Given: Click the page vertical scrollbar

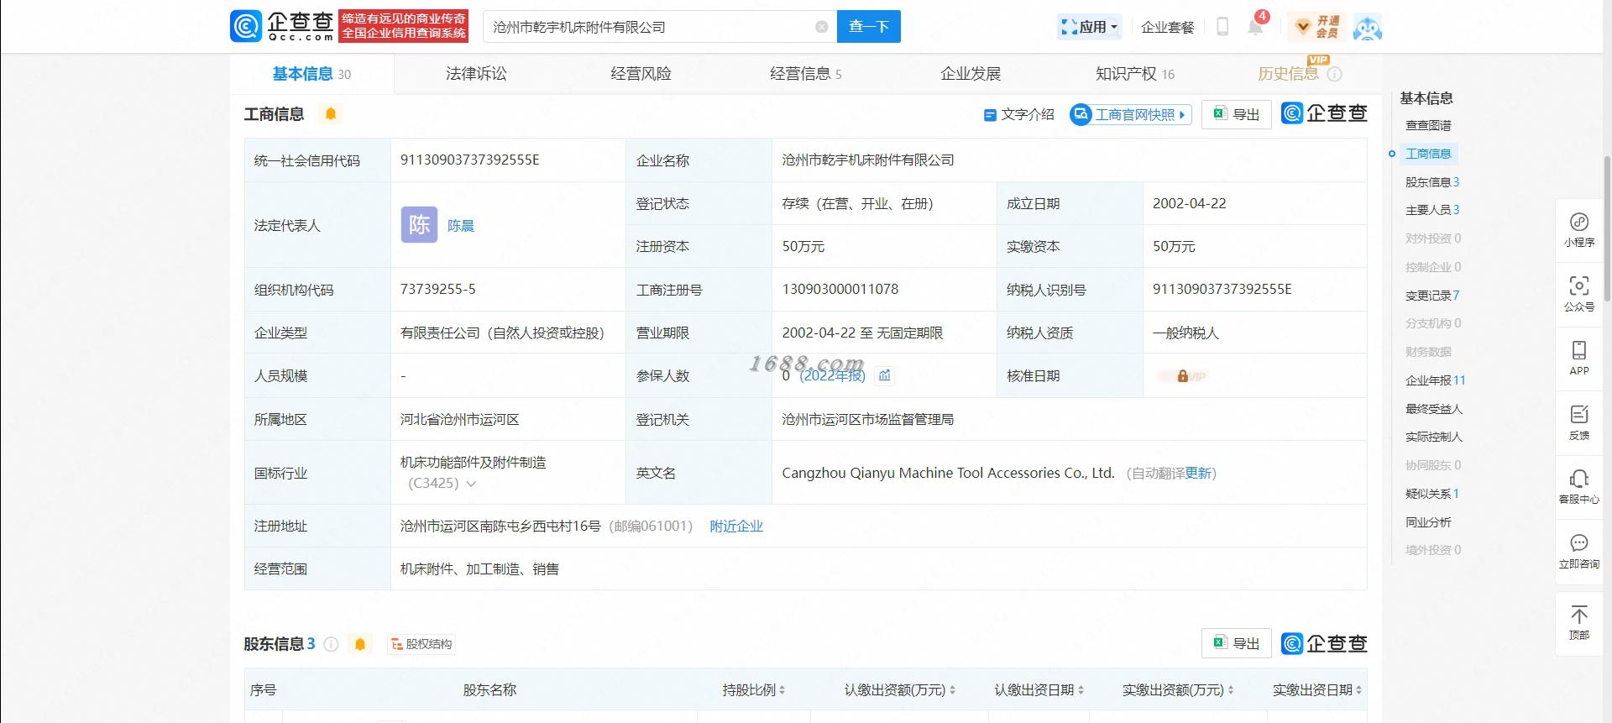Looking at the screenshot, I should (x=1607, y=227).
